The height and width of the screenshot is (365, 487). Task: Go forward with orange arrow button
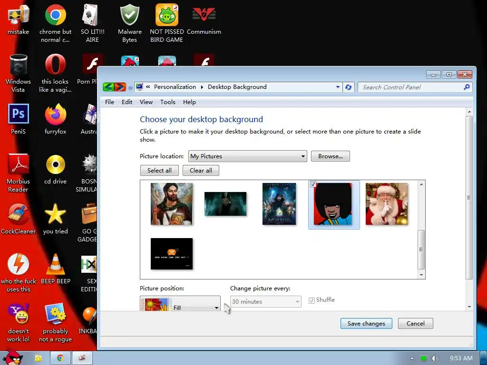120,87
